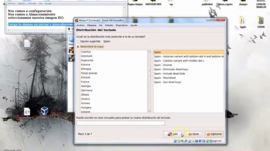Click the Atrás button

[x=194, y=134]
